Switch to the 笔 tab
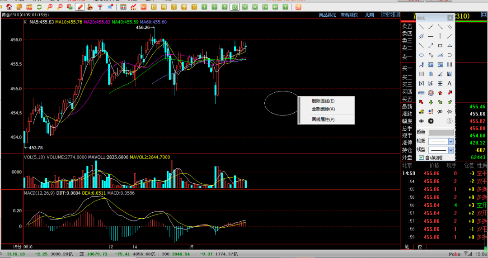This screenshot has height=258, width=488. pyautogui.click(x=407, y=247)
